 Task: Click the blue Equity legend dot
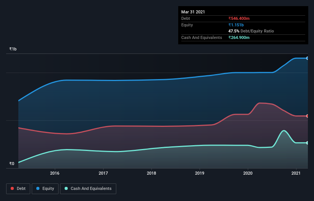pos(38,188)
